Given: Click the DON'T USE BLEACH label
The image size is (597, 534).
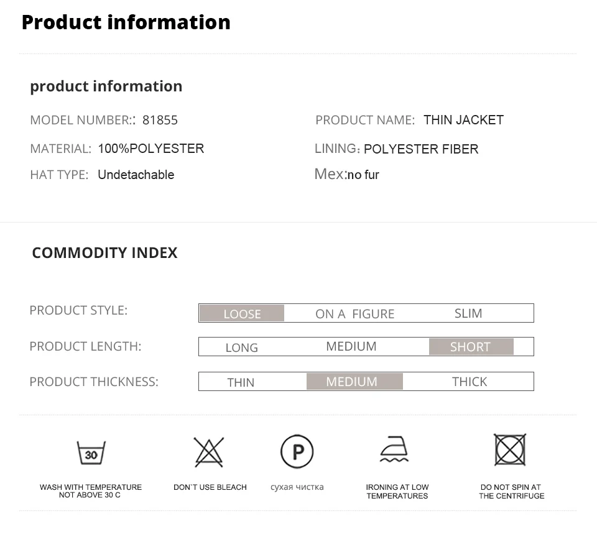Looking at the screenshot, I should click(x=210, y=487).
